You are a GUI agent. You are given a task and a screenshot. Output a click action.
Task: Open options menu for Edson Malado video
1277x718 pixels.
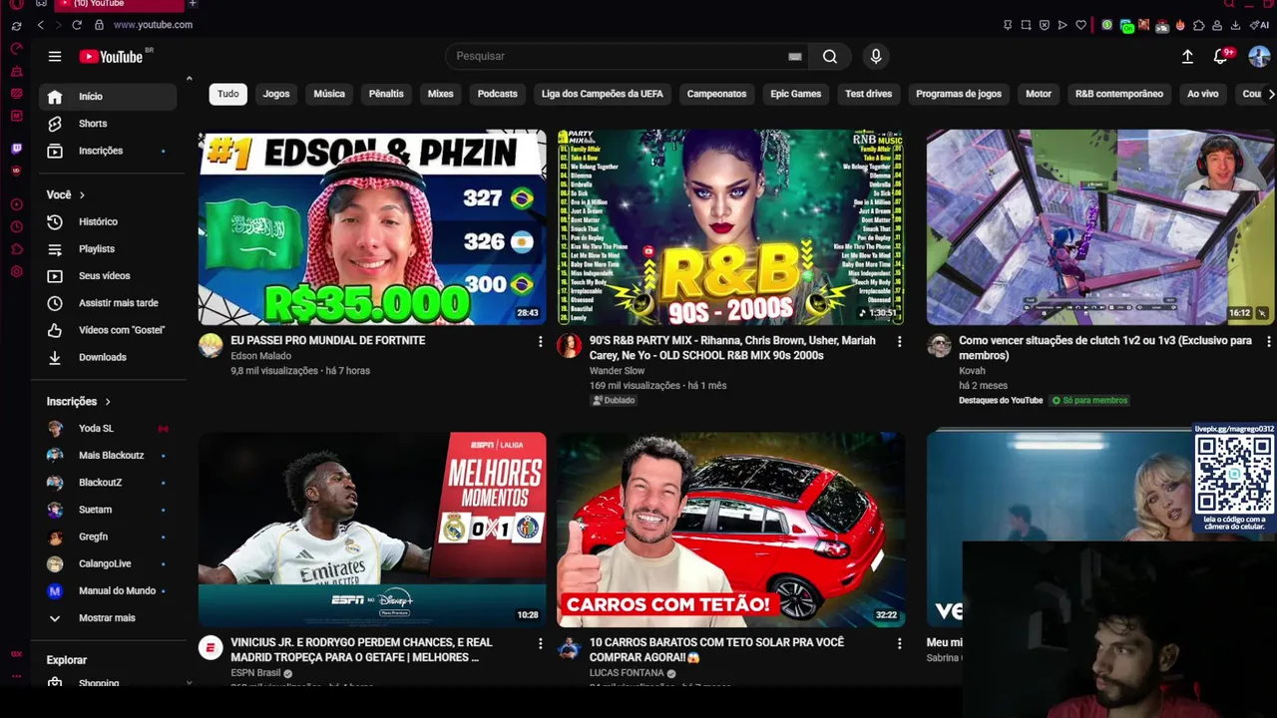[540, 342]
